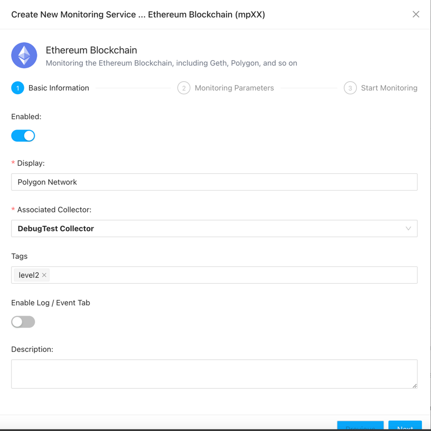Click the Description box resize handle
Viewport: 431px width, 431px height.
[414, 385]
